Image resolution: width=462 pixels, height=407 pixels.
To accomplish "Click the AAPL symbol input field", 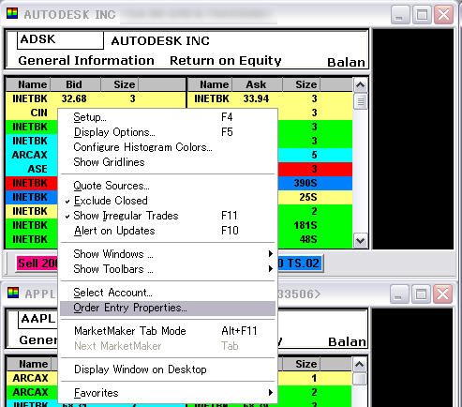I will (x=37, y=320).
